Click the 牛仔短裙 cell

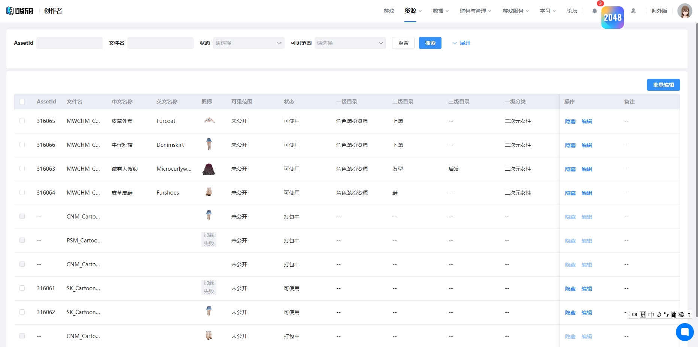122,145
